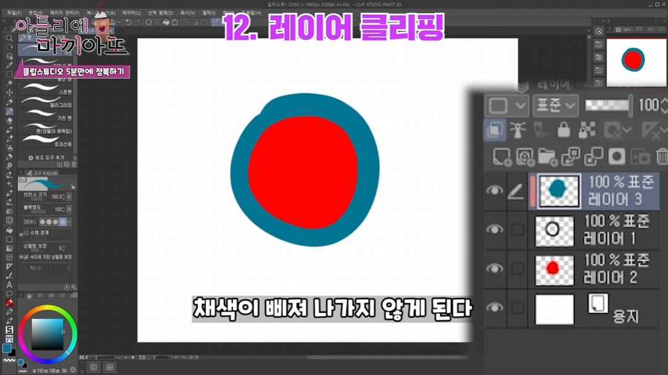Open 레이어(L) menu
The image size is (668, 375).
click(131, 13)
